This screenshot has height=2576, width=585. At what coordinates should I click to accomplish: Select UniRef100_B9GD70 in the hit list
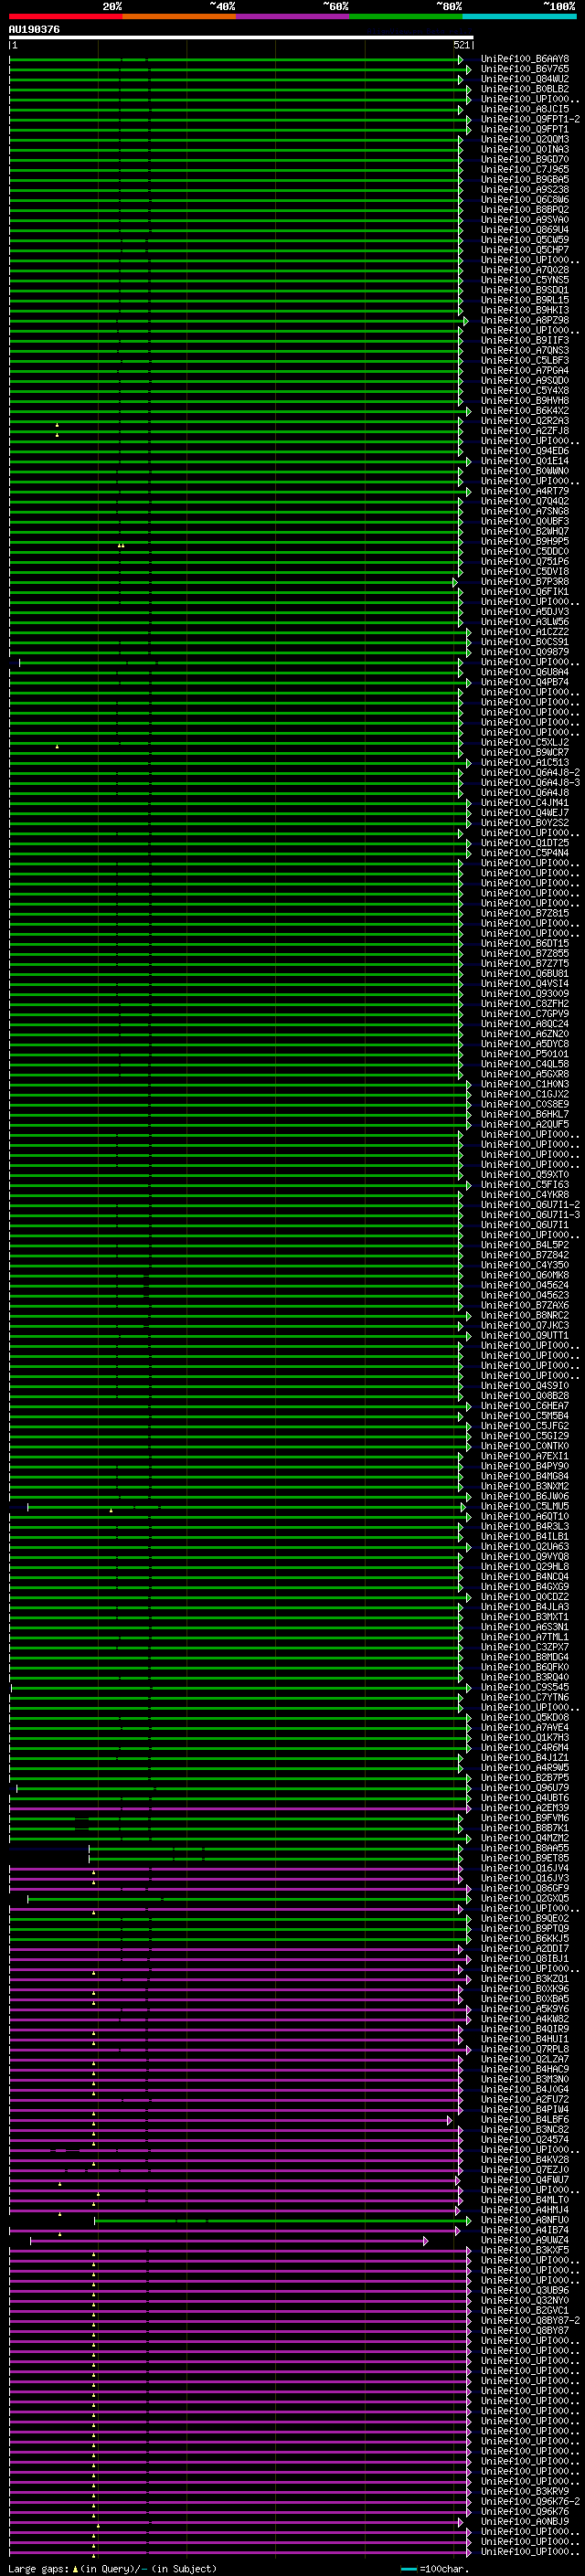point(525,159)
